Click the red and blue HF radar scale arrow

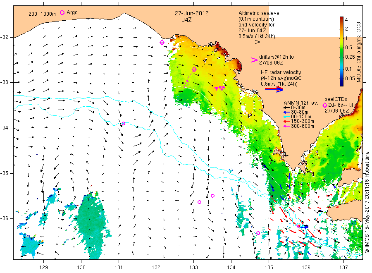point(274,89)
